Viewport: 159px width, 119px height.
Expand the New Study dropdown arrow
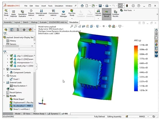[6, 19]
